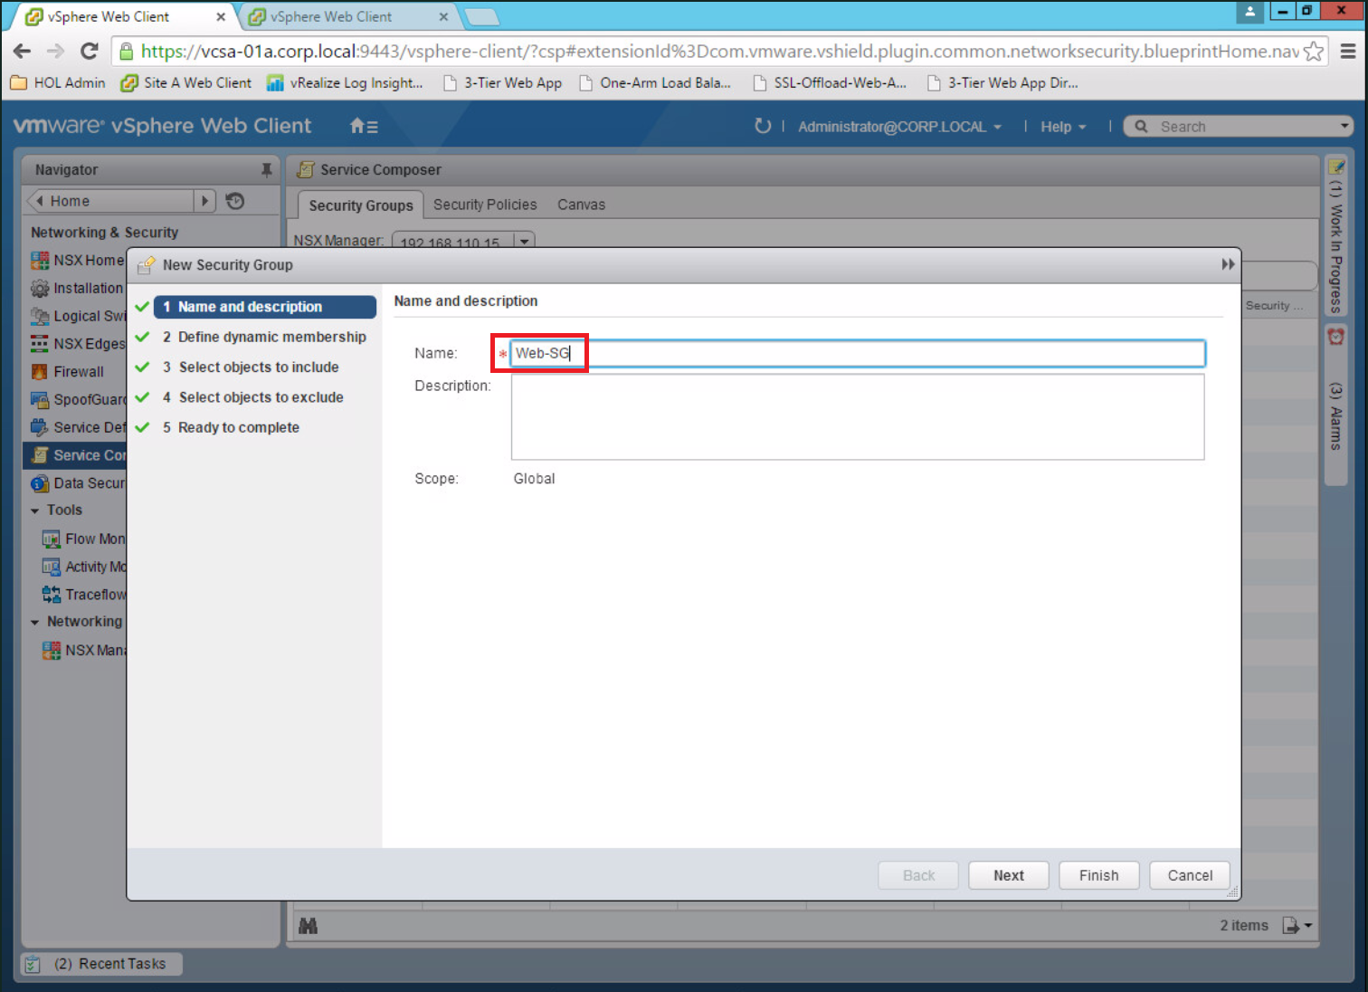Open NSX Managers in Navigator

click(x=83, y=651)
